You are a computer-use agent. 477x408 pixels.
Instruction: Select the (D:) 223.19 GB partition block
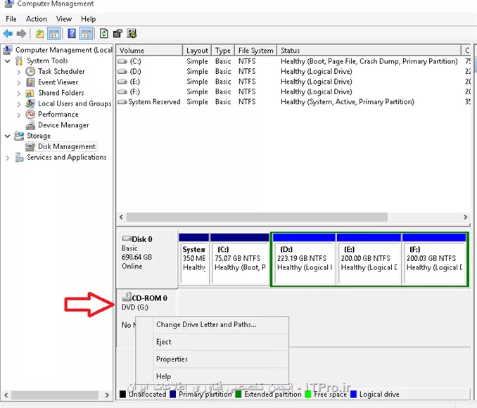click(304, 260)
